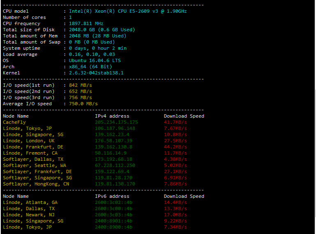
Task: Click the Number of cores label
Action: click(24, 18)
